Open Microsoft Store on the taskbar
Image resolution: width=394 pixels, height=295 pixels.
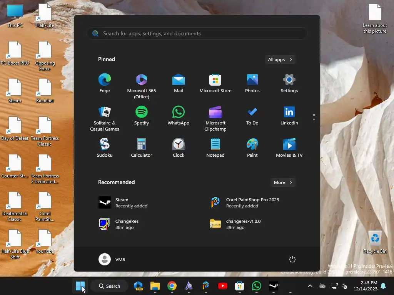[x=239, y=286]
